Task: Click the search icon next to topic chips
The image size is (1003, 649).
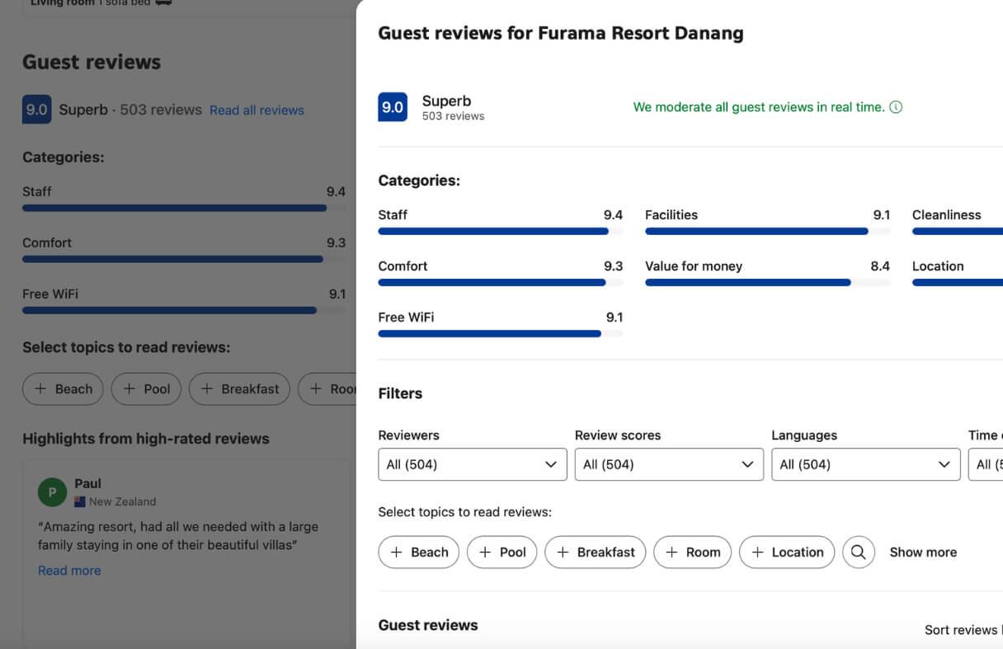Action: point(859,552)
